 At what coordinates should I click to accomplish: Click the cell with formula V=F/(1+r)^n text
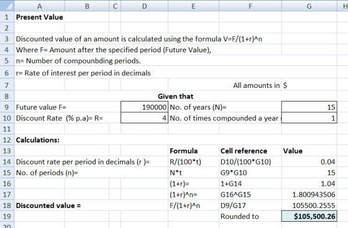[x=139, y=39]
